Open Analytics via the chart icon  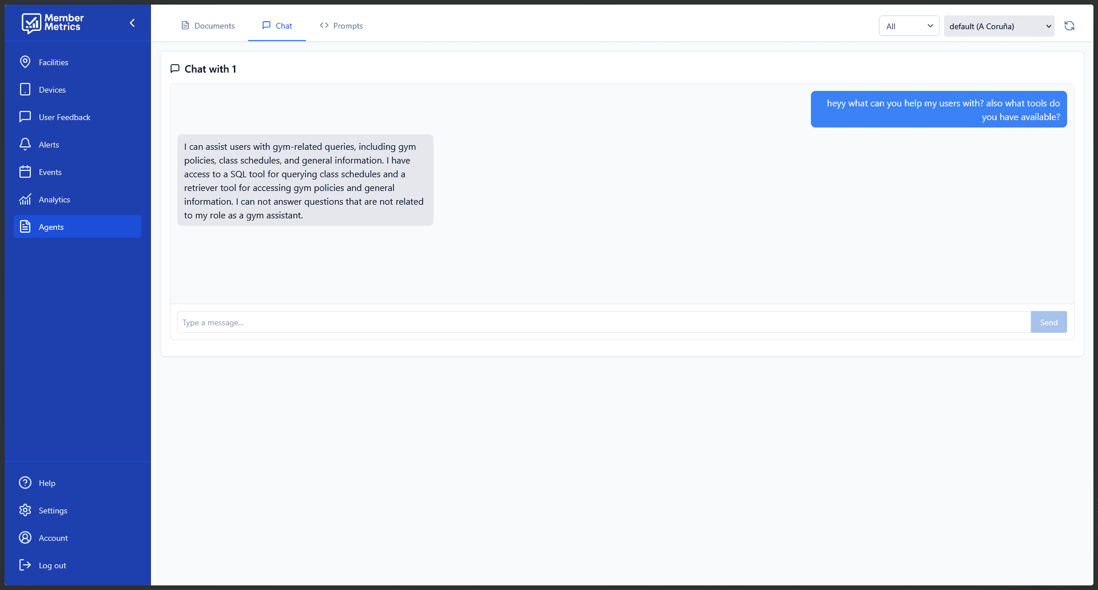pyautogui.click(x=25, y=199)
